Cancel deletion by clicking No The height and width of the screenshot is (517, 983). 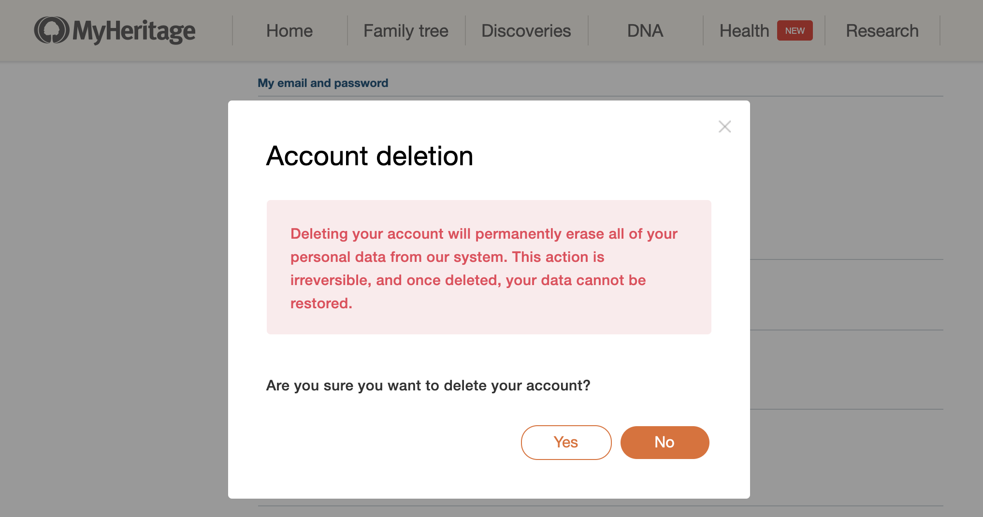(x=665, y=442)
